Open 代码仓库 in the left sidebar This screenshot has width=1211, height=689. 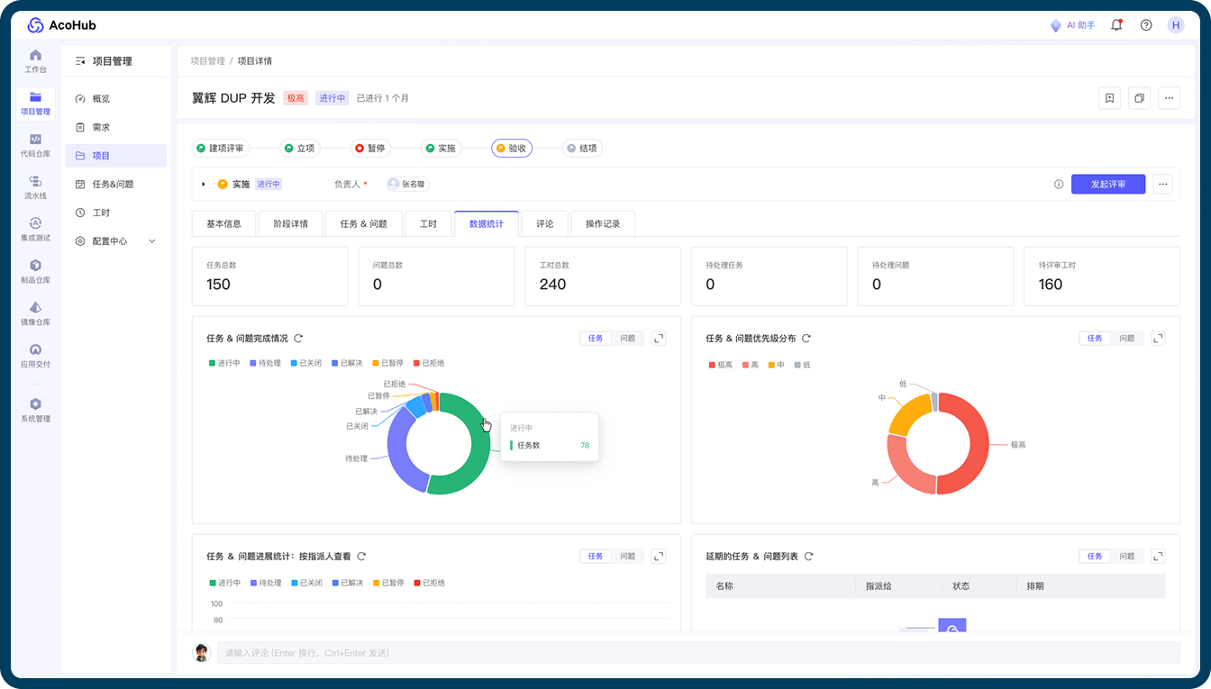click(35, 146)
